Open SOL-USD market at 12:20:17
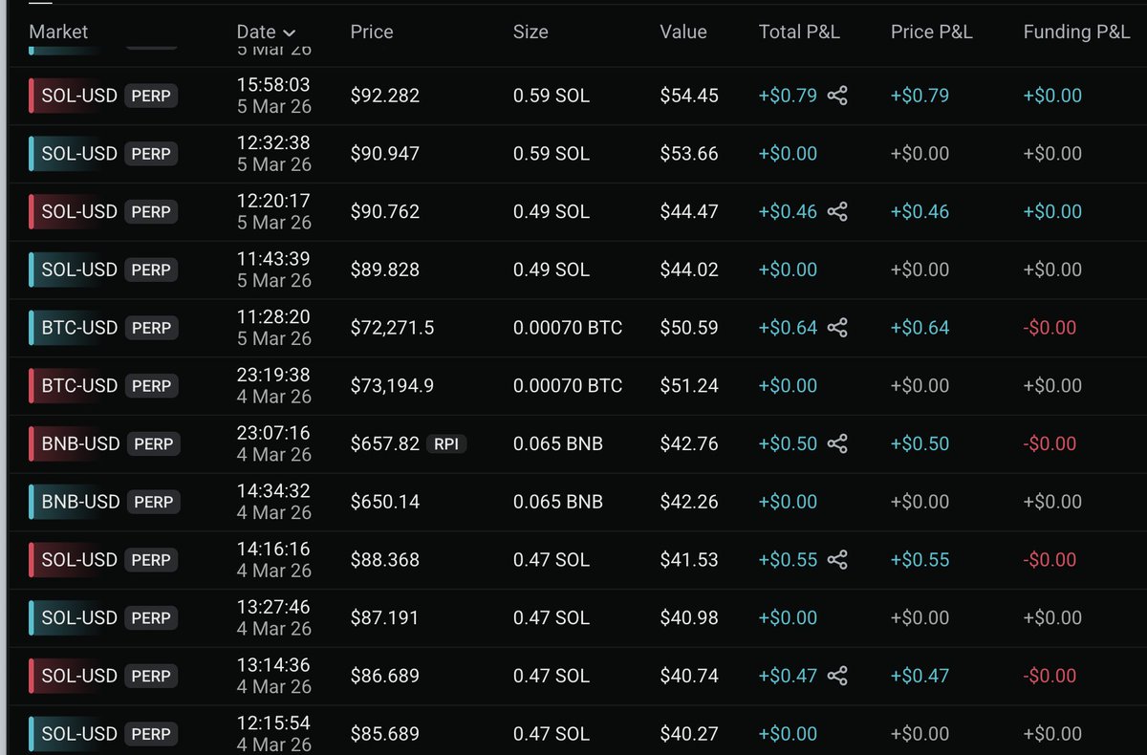The width and height of the screenshot is (1147, 755). [79, 211]
